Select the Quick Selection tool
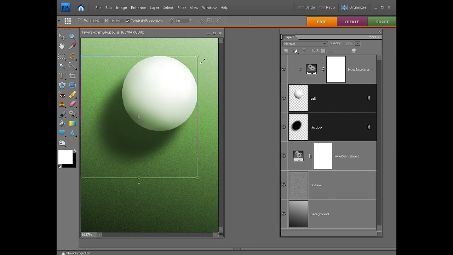Viewport: 453px width, 255px height. [72, 66]
